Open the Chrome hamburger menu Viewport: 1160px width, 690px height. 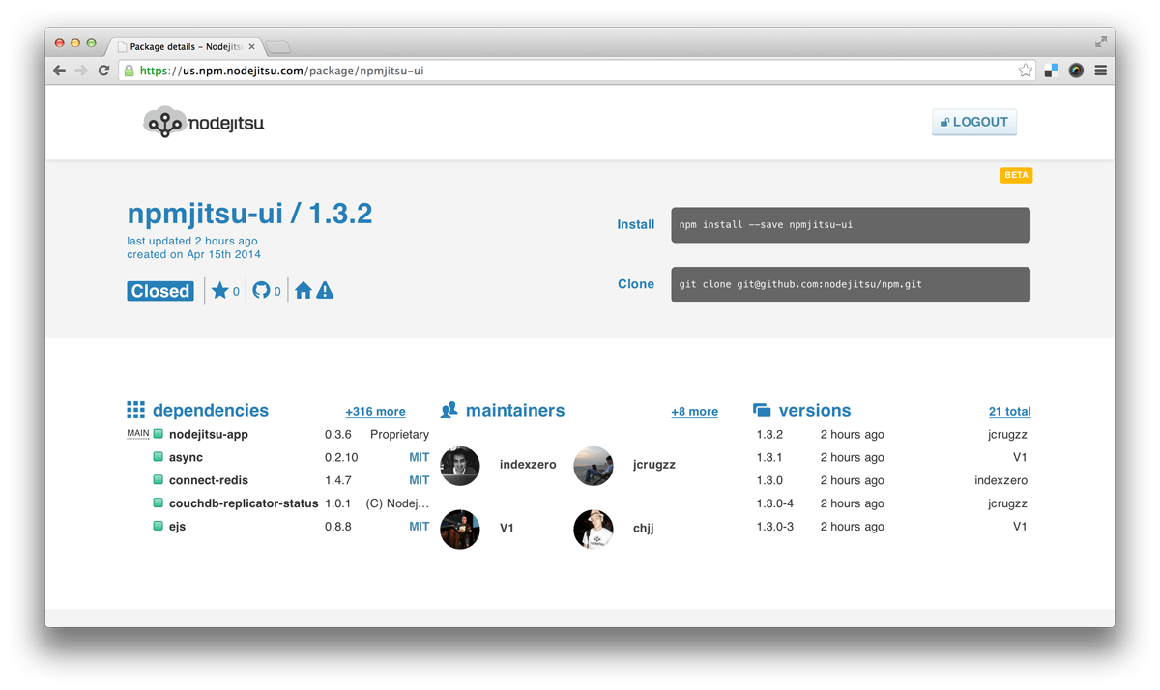coord(1101,71)
